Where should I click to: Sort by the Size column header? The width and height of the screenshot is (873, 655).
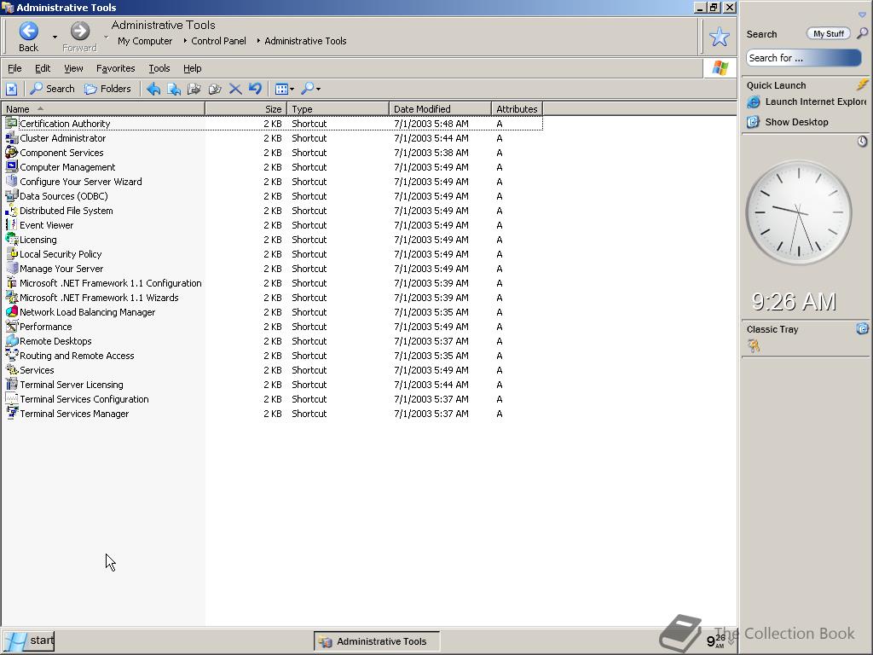click(x=246, y=108)
